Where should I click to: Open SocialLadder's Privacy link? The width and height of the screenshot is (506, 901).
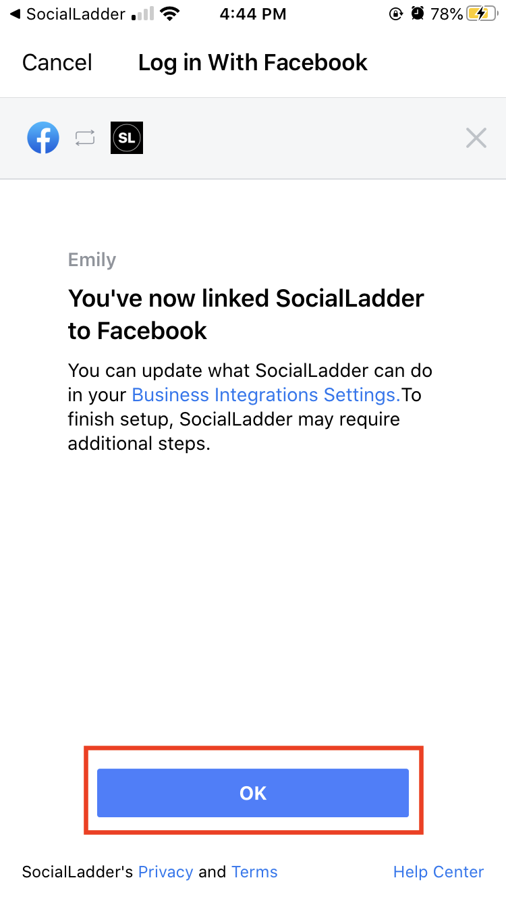[x=166, y=872]
